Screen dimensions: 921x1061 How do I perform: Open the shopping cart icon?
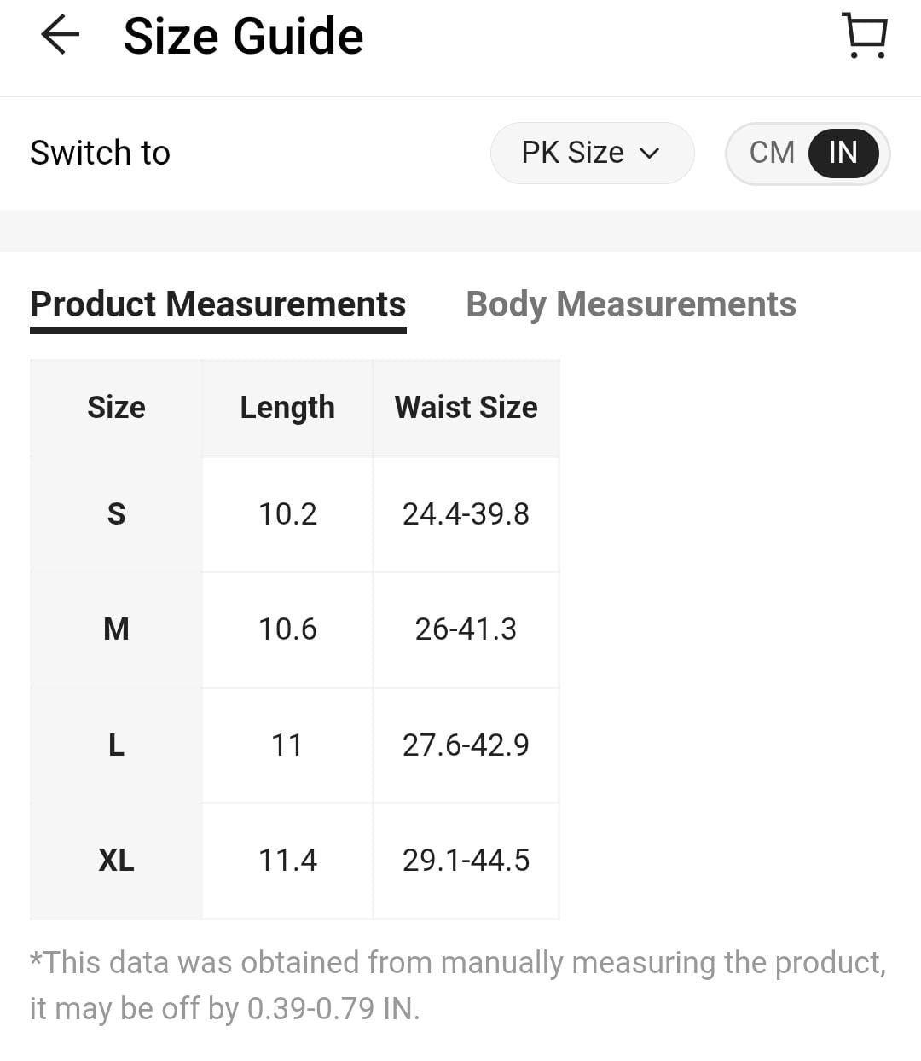coord(865,36)
